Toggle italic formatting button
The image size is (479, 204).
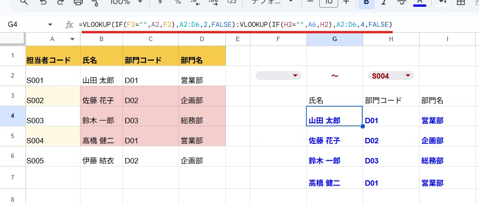coord(384,2)
